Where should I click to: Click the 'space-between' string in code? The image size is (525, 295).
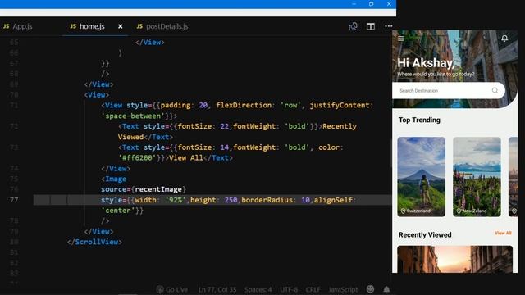pyautogui.click(x=133, y=116)
